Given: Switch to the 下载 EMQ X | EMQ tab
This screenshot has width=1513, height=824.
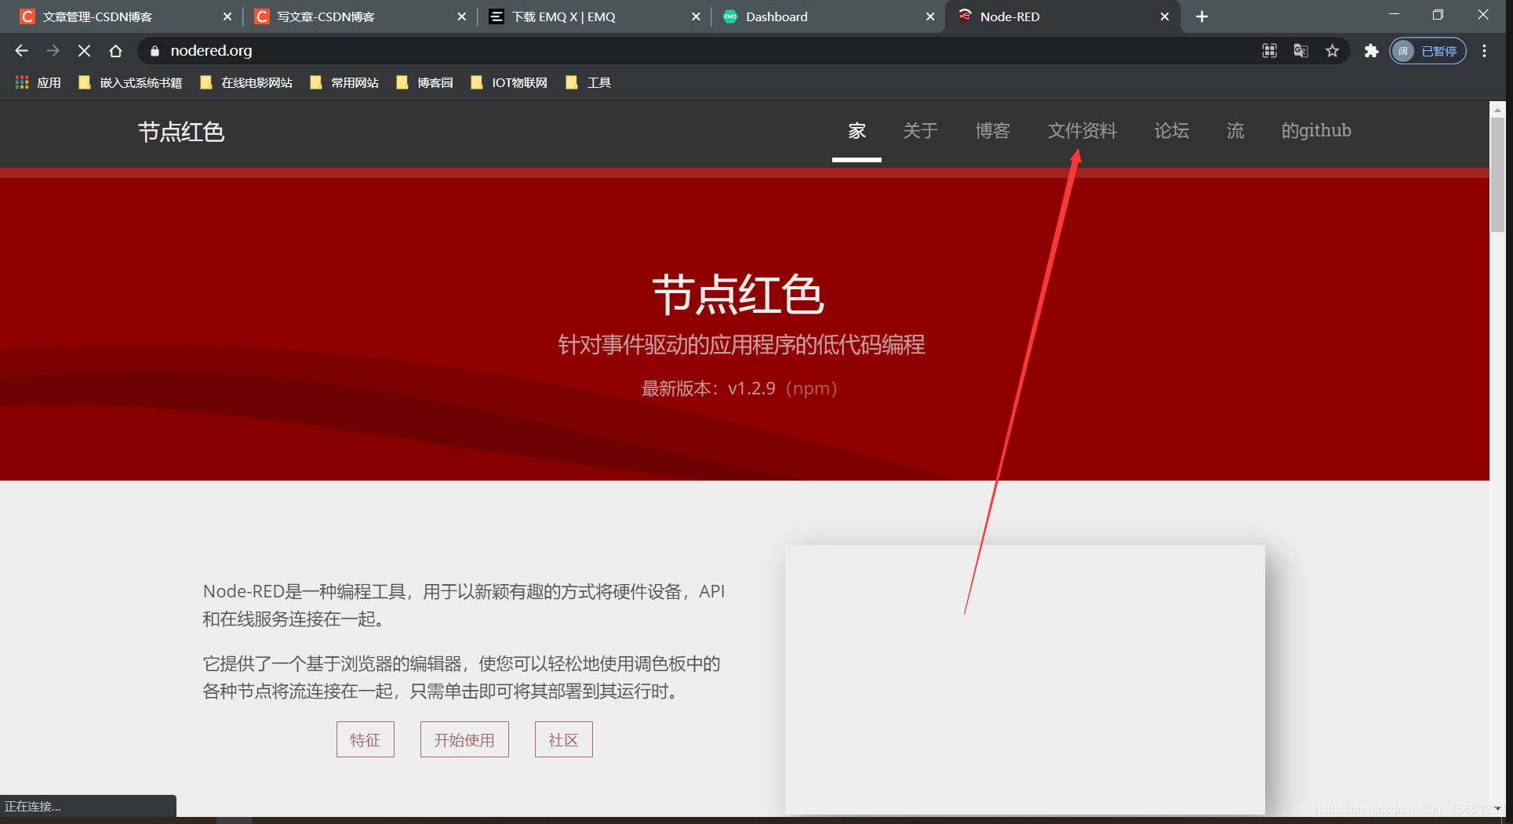Looking at the screenshot, I should [x=593, y=16].
